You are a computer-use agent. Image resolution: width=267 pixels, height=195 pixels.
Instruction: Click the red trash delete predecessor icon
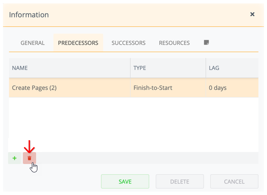click(x=29, y=158)
